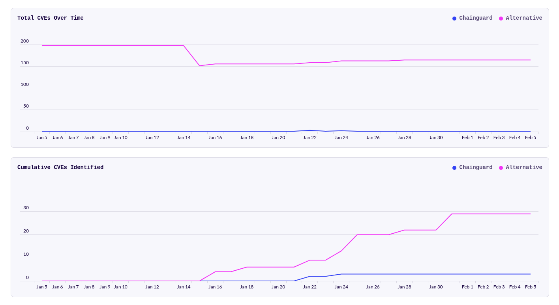This screenshot has width=559, height=305.
Task: Click the "Cumulative CVEs Identified" title
Action: 60,167
